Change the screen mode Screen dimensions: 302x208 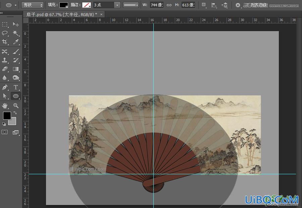point(16,132)
